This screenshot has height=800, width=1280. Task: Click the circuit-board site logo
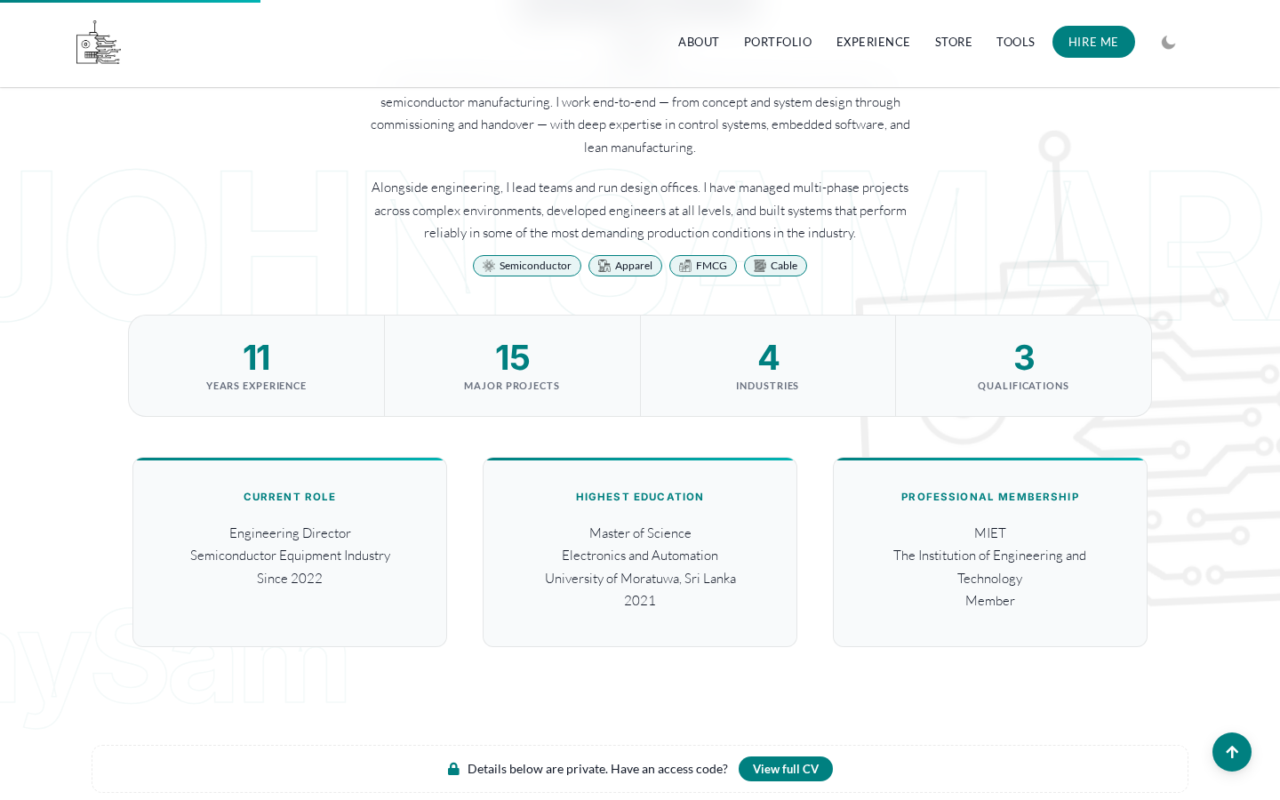[x=98, y=43]
